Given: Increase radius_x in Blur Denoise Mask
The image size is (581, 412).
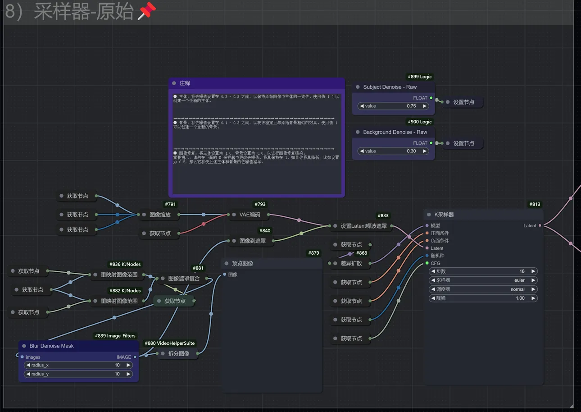Looking at the screenshot, I should [128, 365].
